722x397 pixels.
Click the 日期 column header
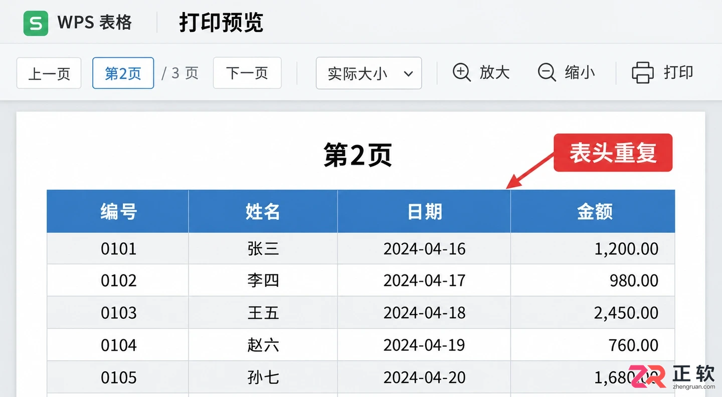coord(424,211)
